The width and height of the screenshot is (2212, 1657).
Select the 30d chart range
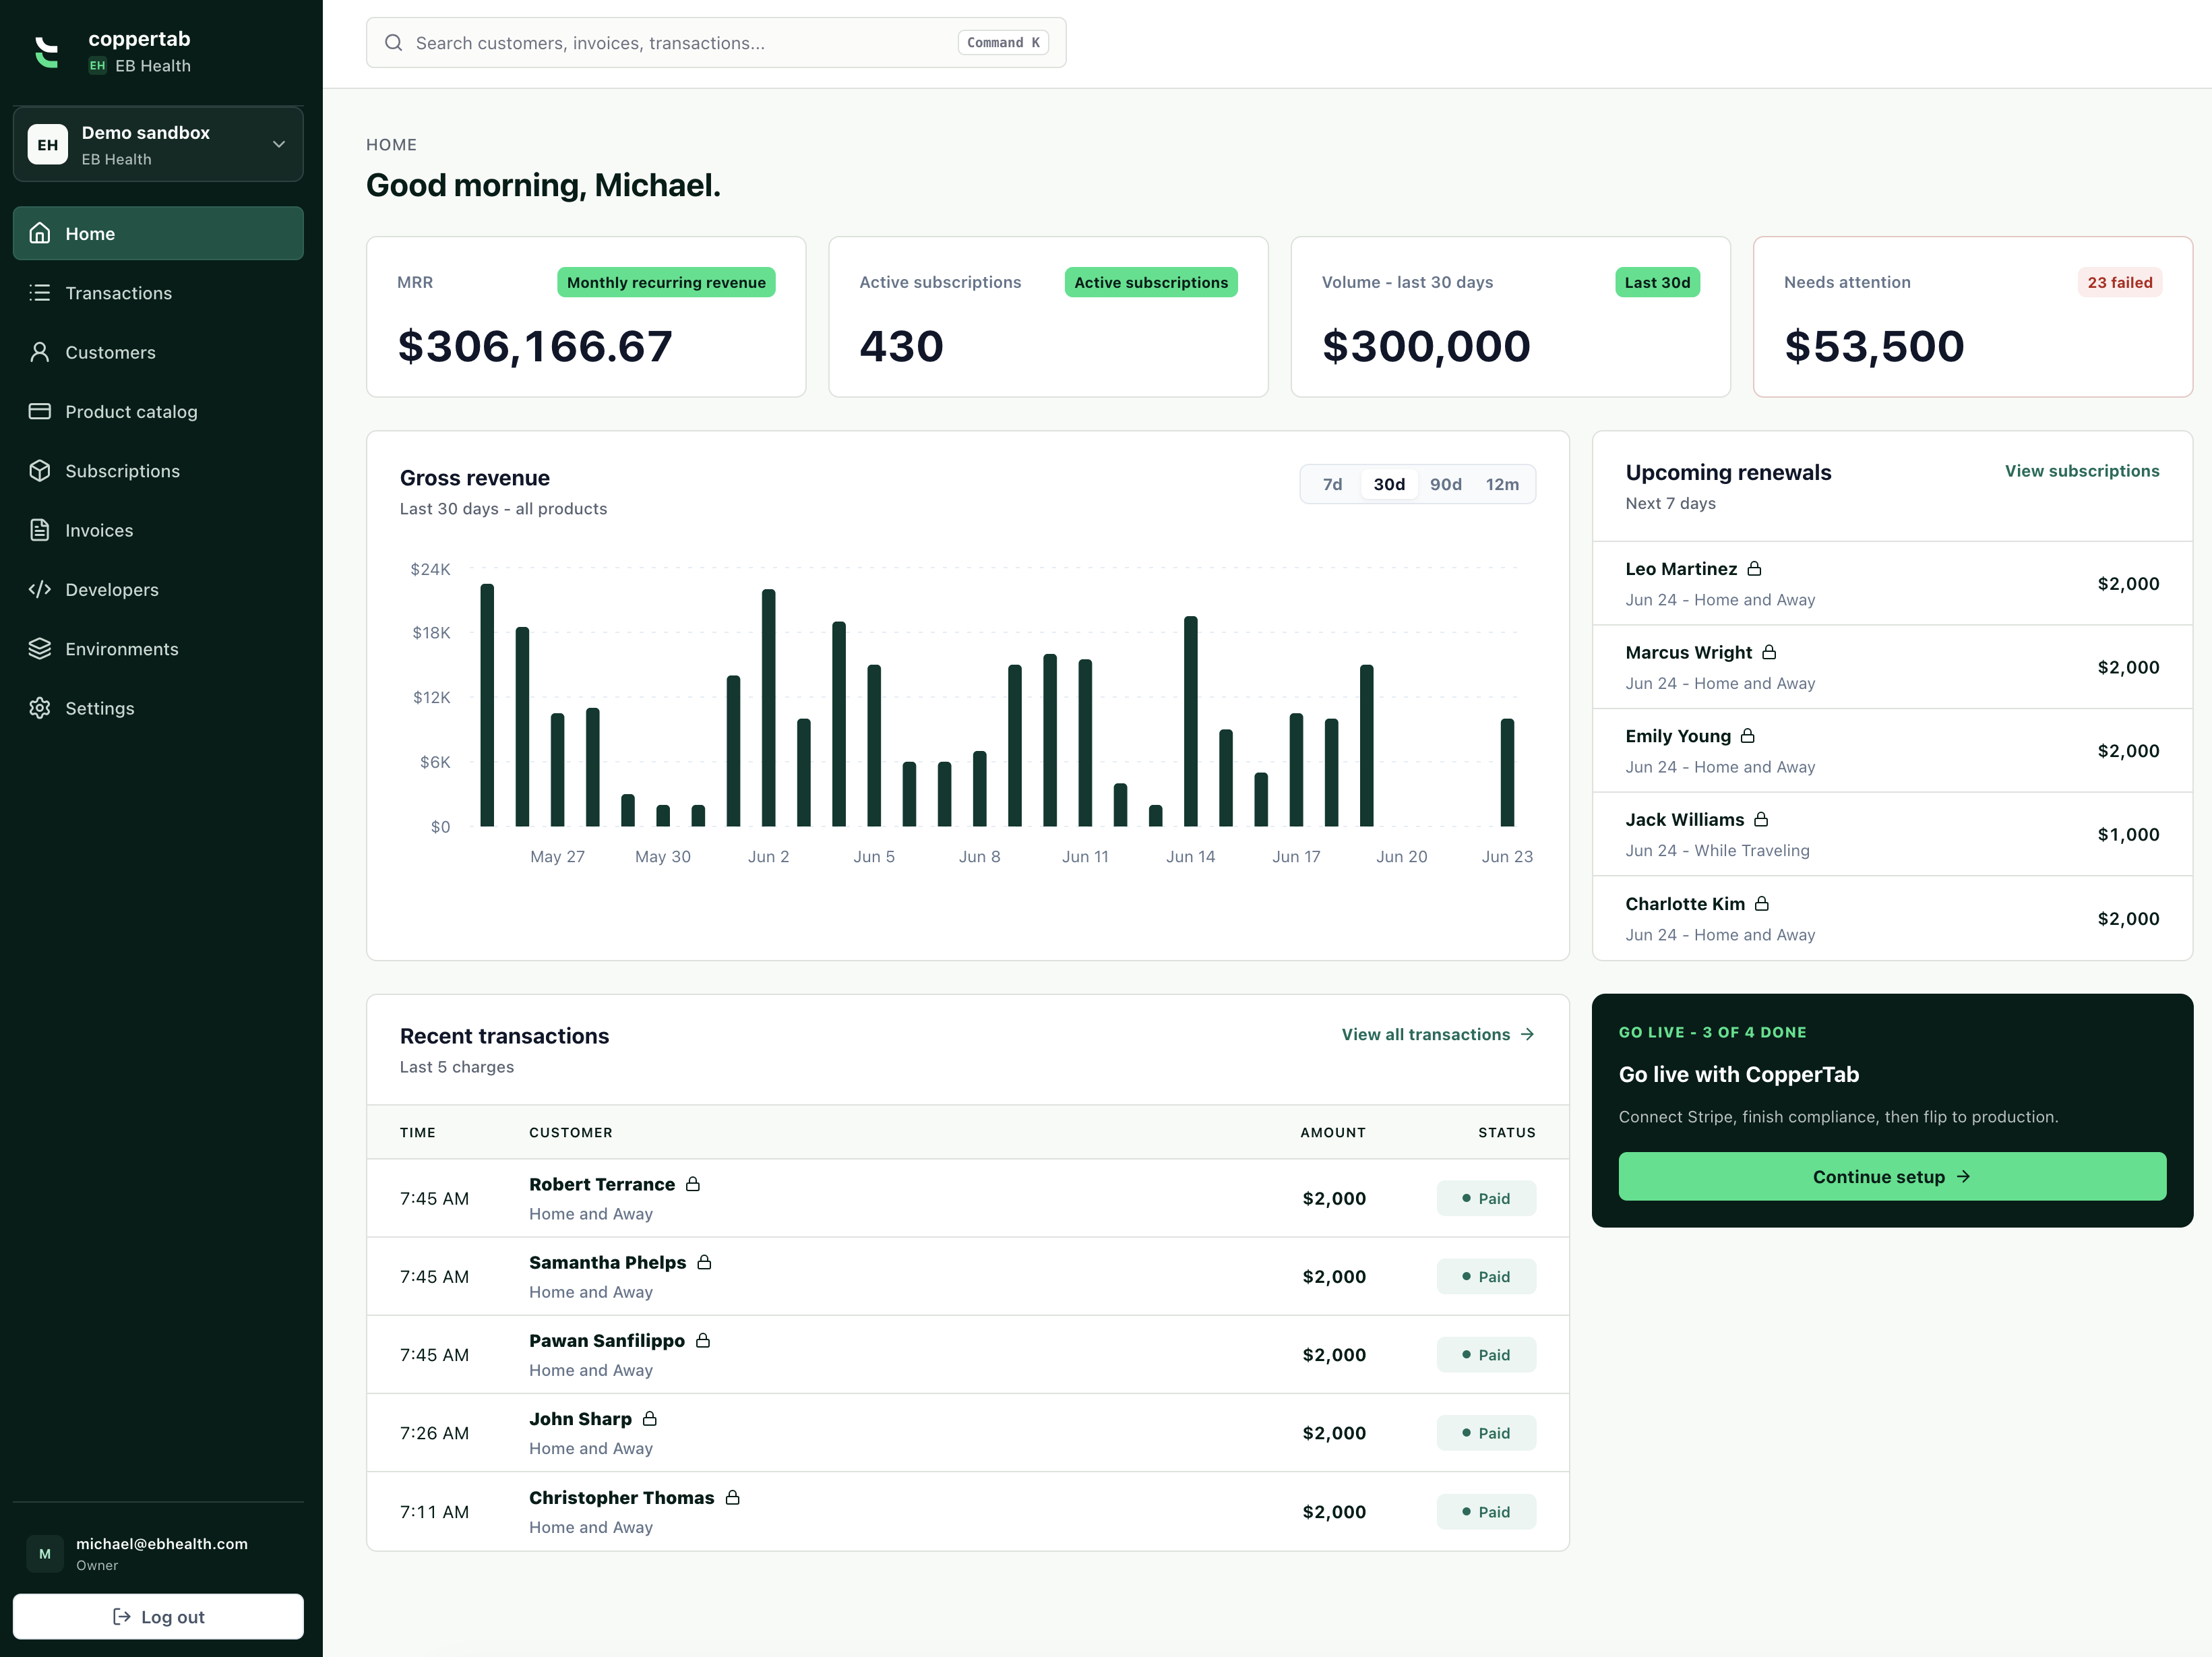[1389, 484]
